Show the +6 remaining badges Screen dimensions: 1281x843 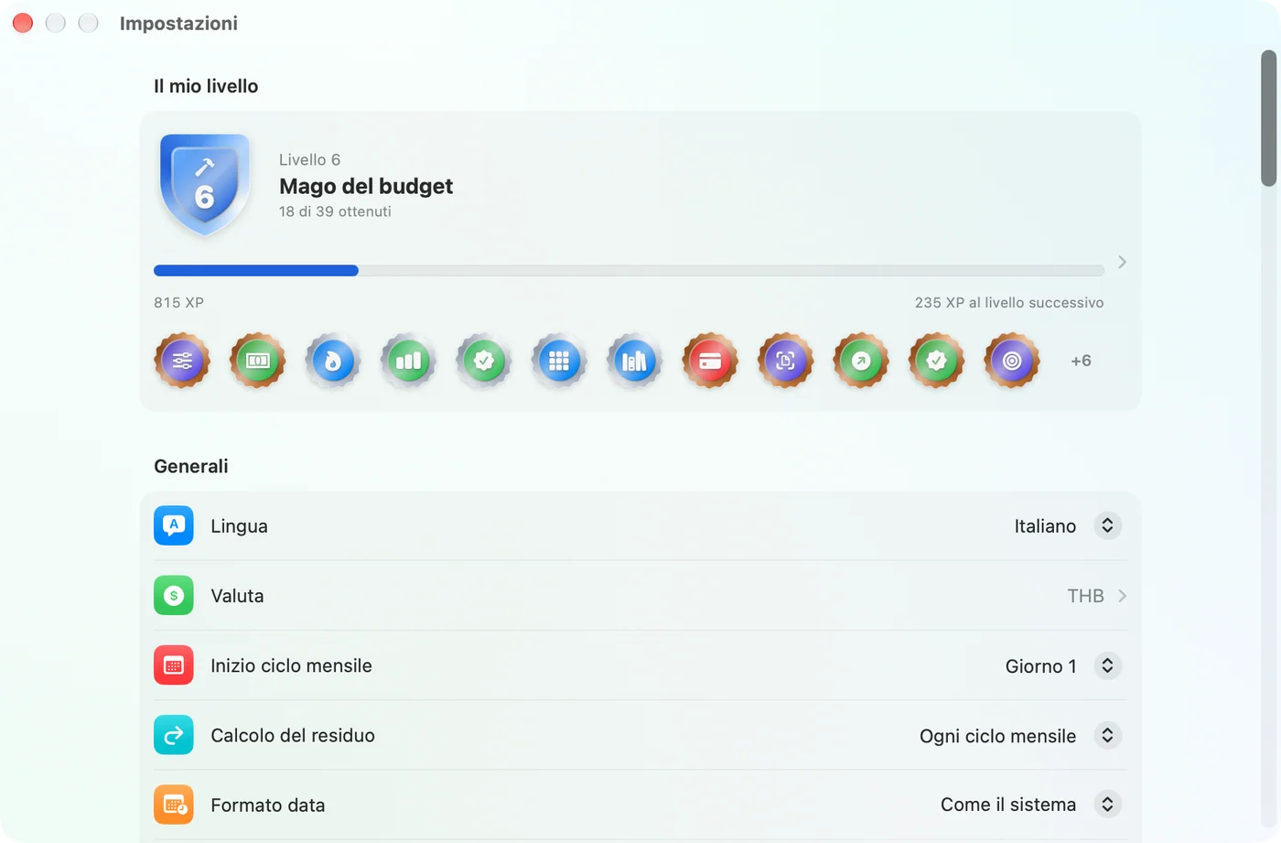pyautogui.click(x=1081, y=361)
